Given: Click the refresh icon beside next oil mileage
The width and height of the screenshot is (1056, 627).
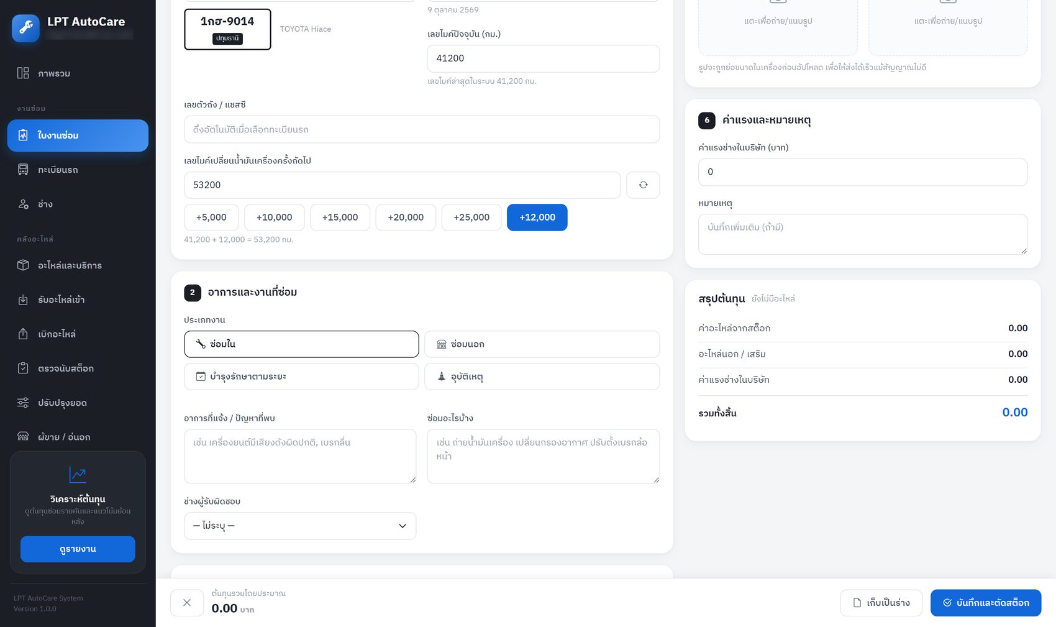Looking at the screenshot, I should pos(643,185).
